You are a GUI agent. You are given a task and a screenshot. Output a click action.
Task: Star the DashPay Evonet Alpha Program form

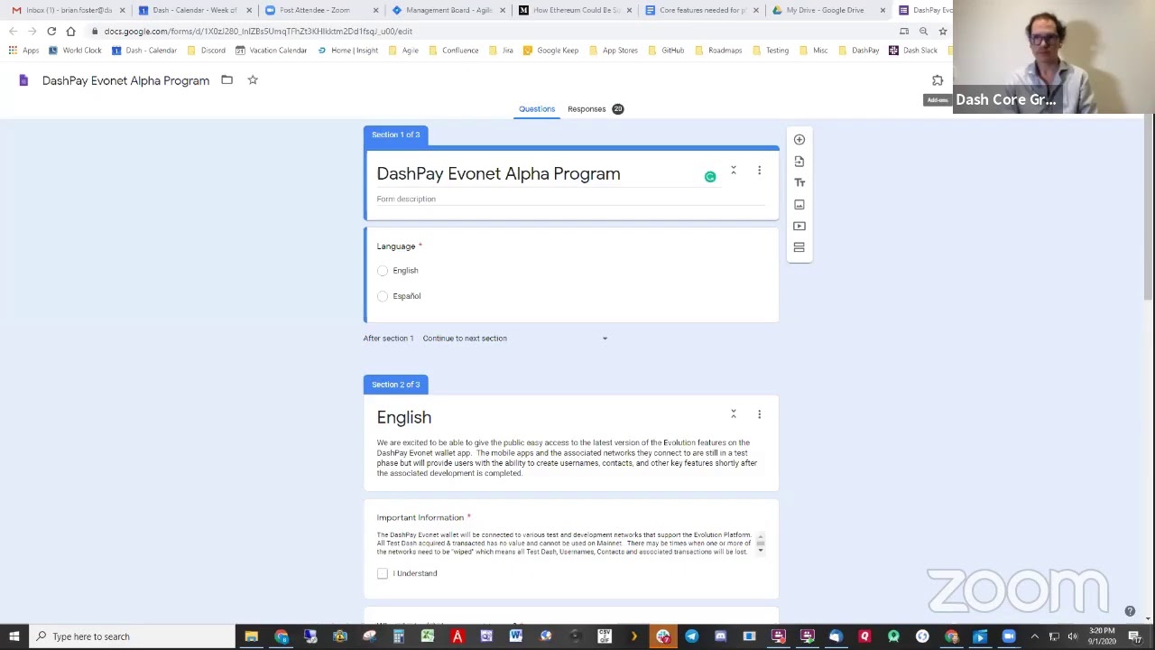[x=253, y=80]
